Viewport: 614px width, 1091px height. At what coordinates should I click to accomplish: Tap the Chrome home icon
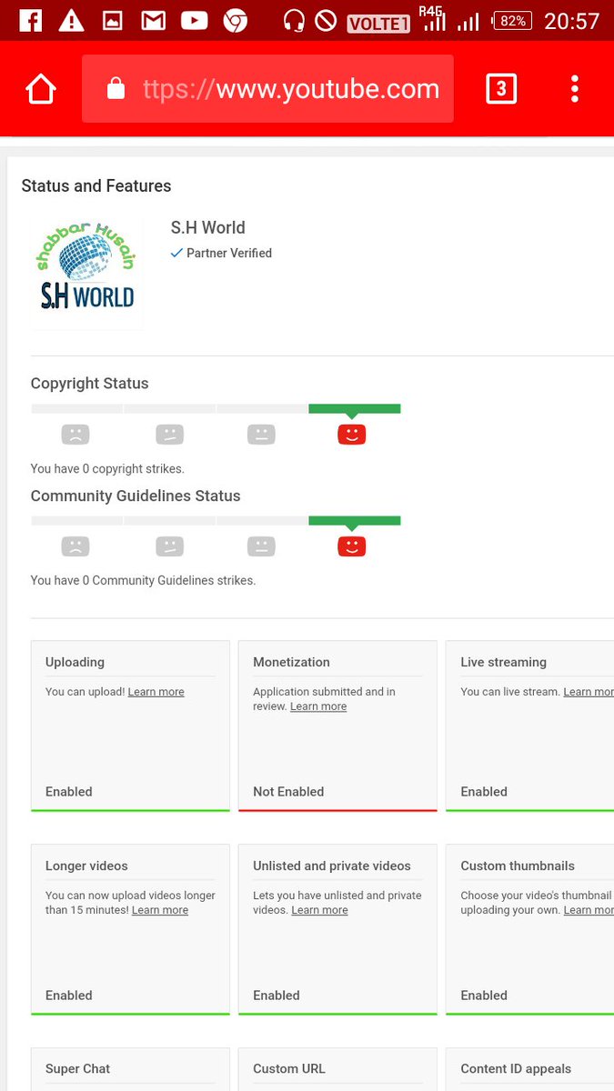click(x=41, y=89)
